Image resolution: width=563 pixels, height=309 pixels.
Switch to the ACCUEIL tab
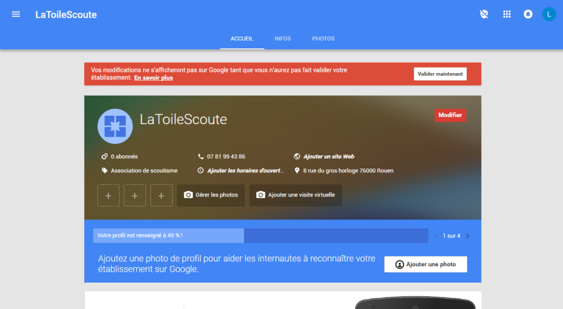[x=242, y=39]
